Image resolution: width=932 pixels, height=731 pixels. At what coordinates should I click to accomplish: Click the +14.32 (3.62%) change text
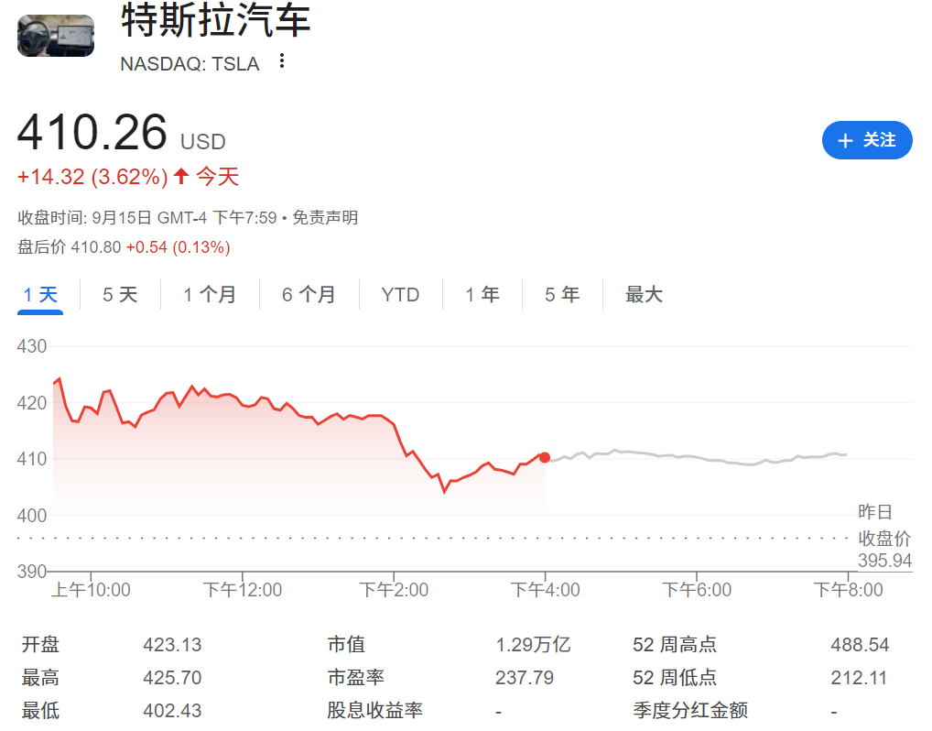(92, 177)
